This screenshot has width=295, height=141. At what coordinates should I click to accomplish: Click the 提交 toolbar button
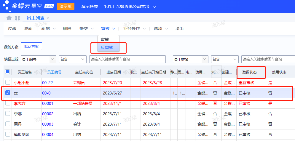click(84, 28)
